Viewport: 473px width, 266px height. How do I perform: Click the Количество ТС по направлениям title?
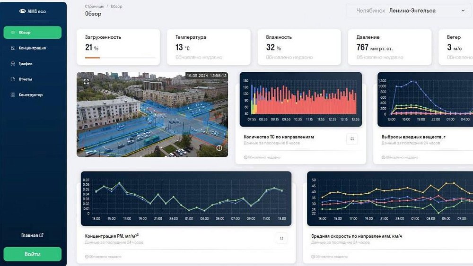pos(279,137)
